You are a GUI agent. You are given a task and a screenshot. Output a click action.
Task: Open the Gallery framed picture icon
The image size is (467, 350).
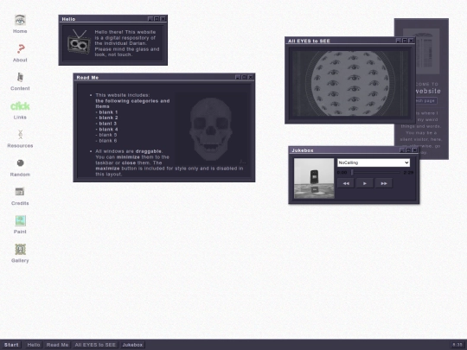[20, 250]
